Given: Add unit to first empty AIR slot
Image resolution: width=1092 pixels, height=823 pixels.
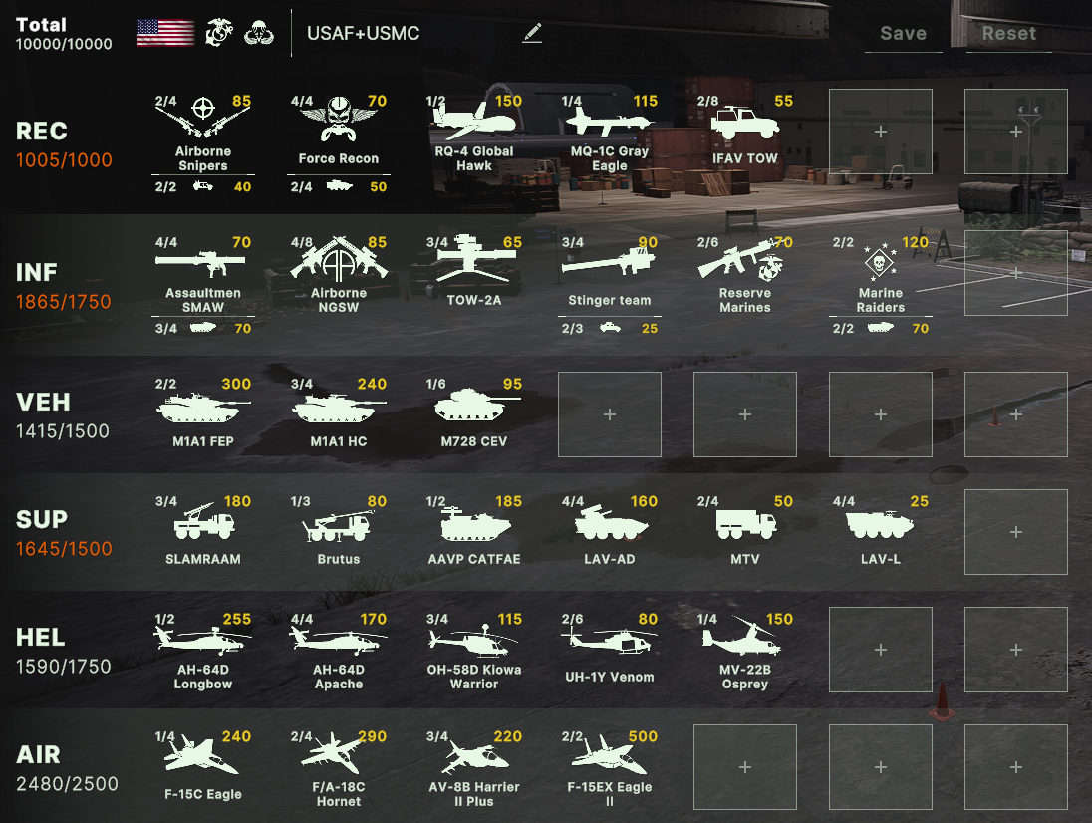Looking at the screenshot, I should pos(745,767).
